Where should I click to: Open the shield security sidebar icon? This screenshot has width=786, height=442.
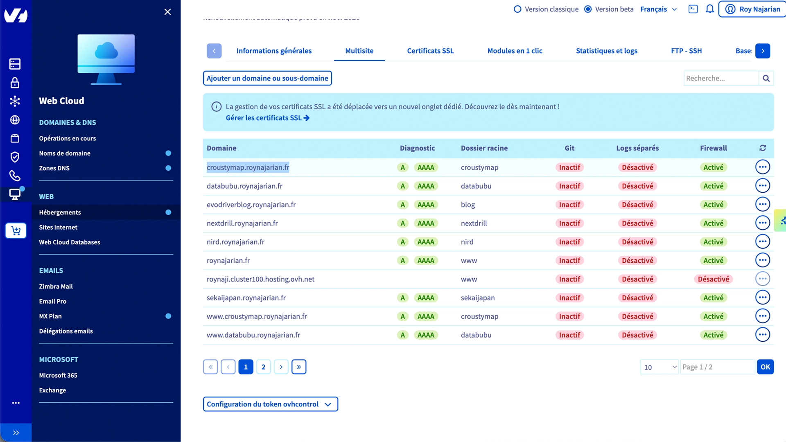[x=15, y=157]
